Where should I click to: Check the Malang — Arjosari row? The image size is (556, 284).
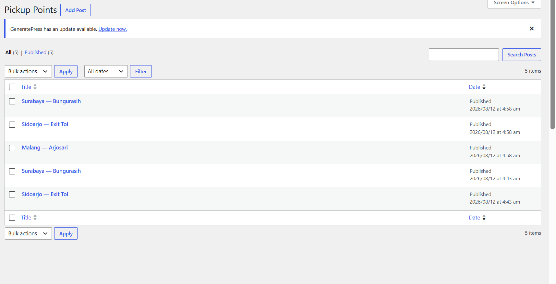12,148
